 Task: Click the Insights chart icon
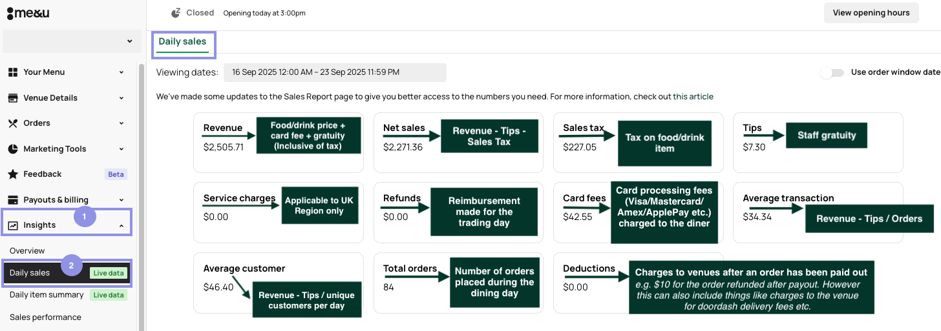coord(12,225)
